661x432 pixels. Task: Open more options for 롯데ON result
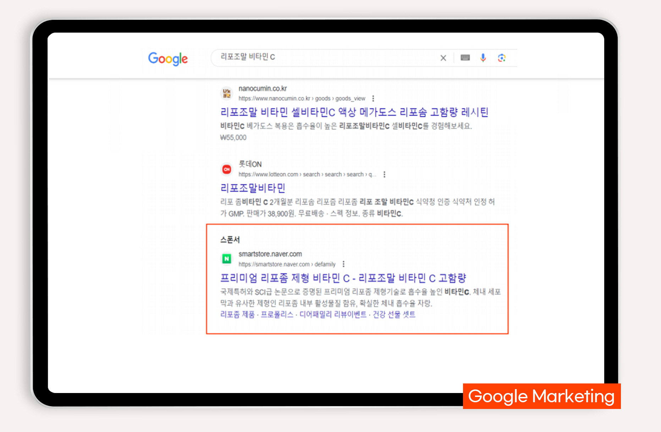pos(384,174)
